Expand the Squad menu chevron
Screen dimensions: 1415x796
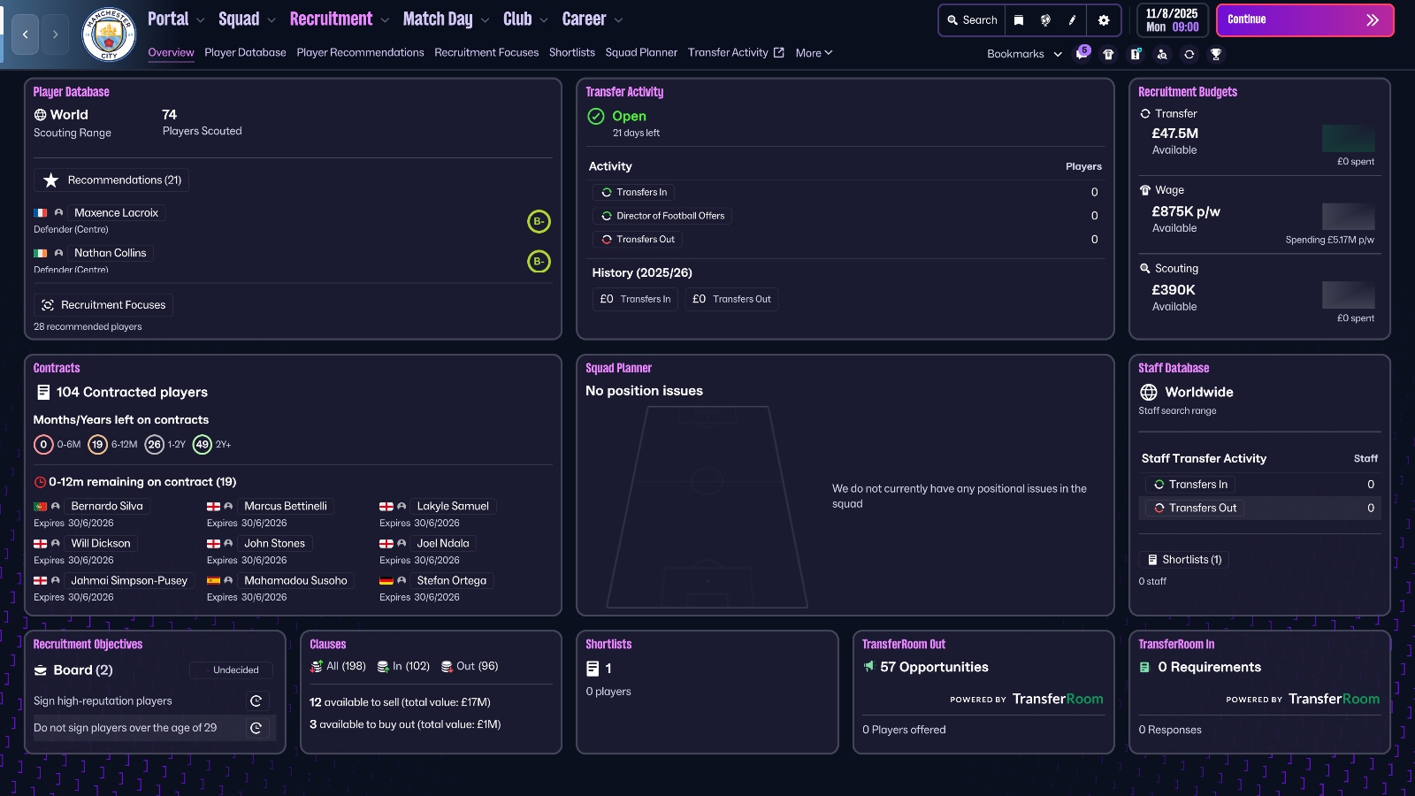click(272, 20)
